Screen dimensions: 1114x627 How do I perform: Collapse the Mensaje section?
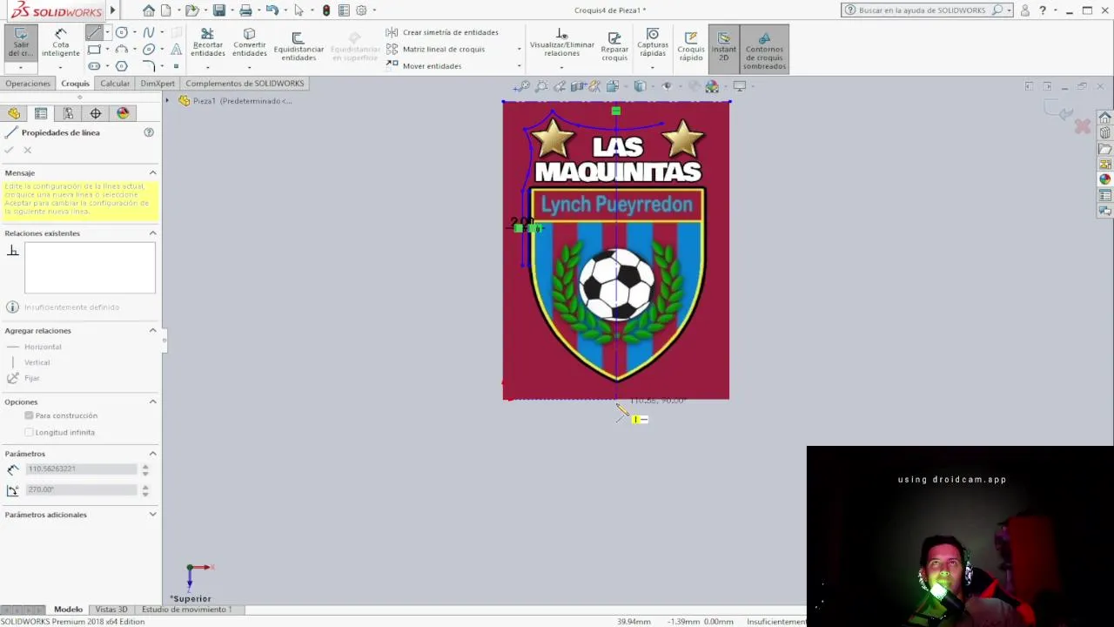[153, 172]
